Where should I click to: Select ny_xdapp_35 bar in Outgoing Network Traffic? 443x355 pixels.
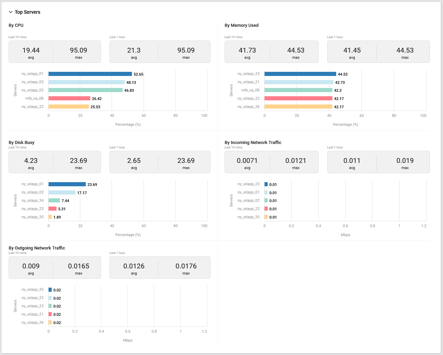pos(50,290)
